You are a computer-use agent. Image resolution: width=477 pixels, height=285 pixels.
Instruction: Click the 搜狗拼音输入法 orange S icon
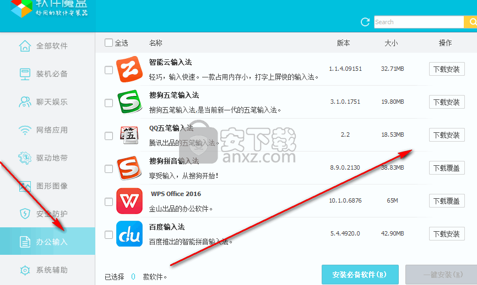coord(129,168)
